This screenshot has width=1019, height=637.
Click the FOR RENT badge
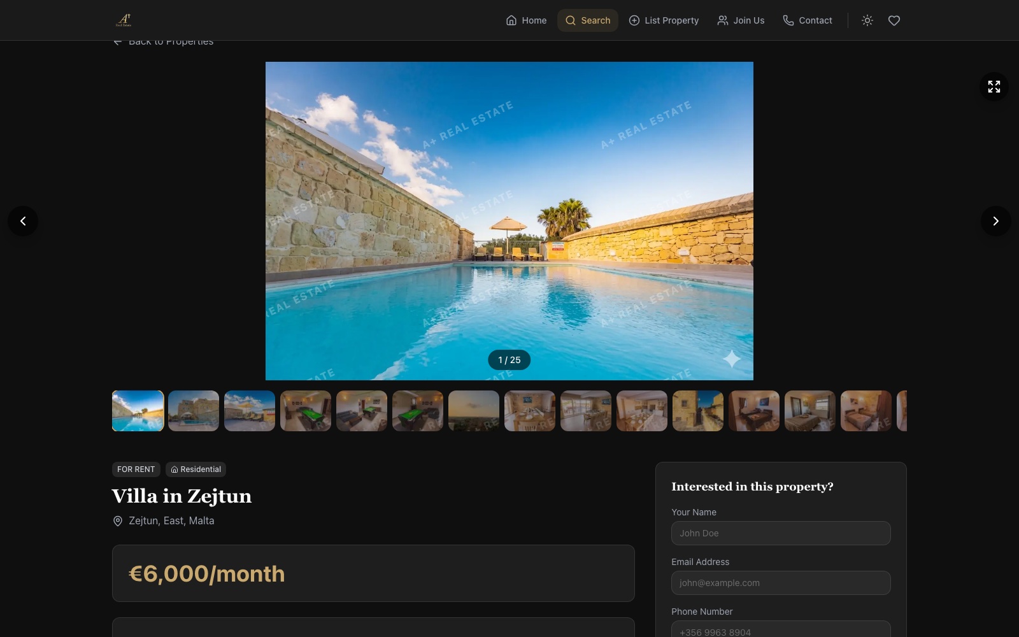[x=136, y=469]
